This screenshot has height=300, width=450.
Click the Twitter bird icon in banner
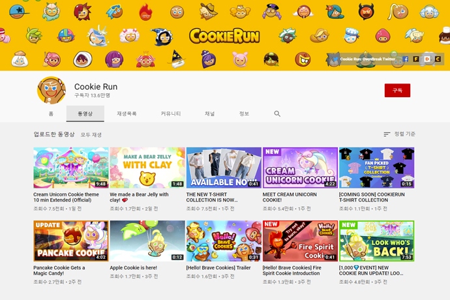pos(335,59)
